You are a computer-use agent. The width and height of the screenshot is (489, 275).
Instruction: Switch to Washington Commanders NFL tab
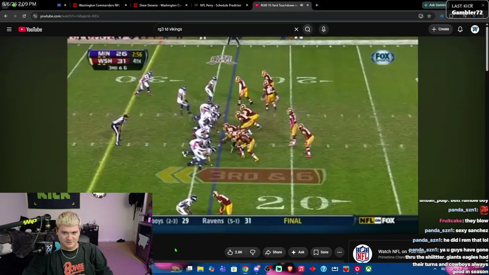(99, 5)
